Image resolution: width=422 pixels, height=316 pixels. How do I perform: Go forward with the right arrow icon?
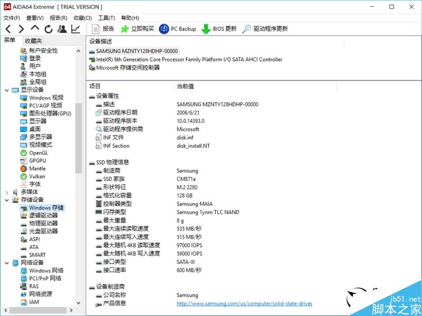point(21,29)
